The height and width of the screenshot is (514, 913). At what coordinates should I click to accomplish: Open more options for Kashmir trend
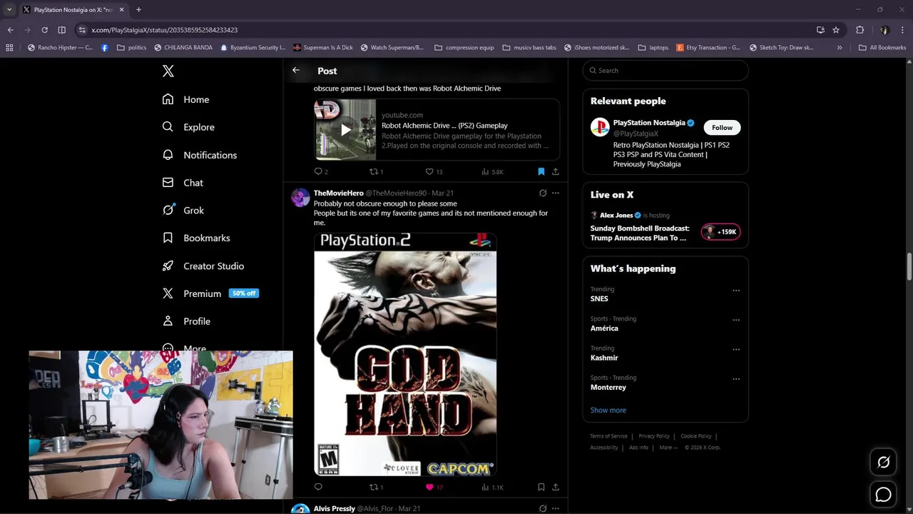point(736,349)
